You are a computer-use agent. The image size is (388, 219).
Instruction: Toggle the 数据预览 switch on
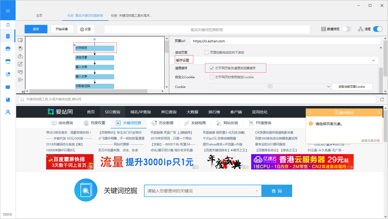tap(346, 29)
